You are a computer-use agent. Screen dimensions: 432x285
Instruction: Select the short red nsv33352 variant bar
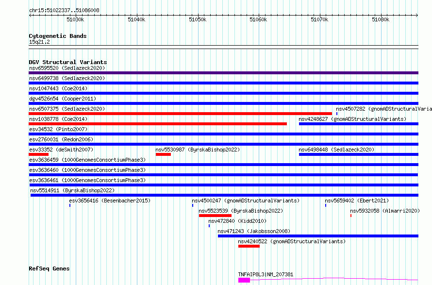pos(38,154)
